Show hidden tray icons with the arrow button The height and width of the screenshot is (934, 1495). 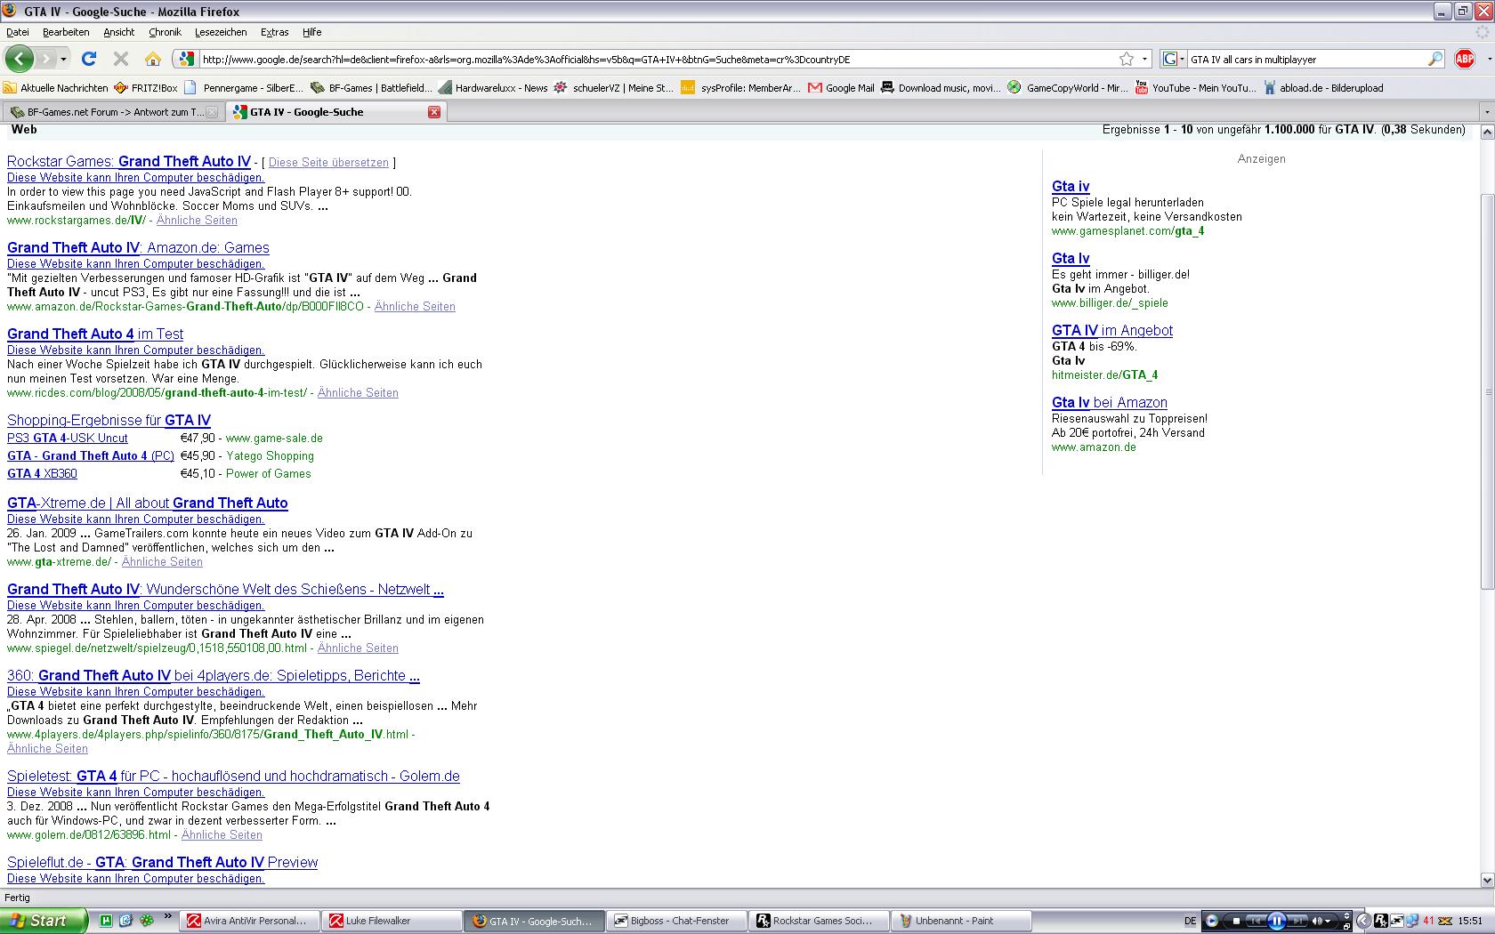[1363, 921]
